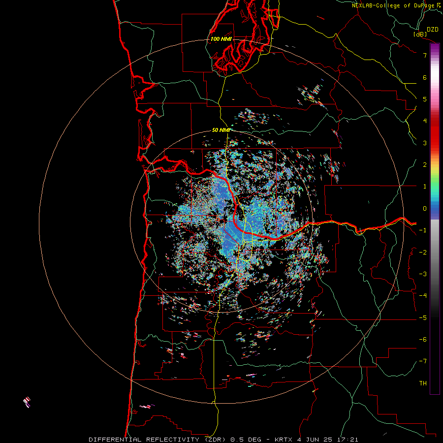Click the "[dB]" unit label
443x443 pixels.
pos(420,34)
